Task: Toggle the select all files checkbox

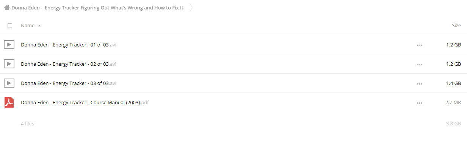Action: (x=10, y=26)
